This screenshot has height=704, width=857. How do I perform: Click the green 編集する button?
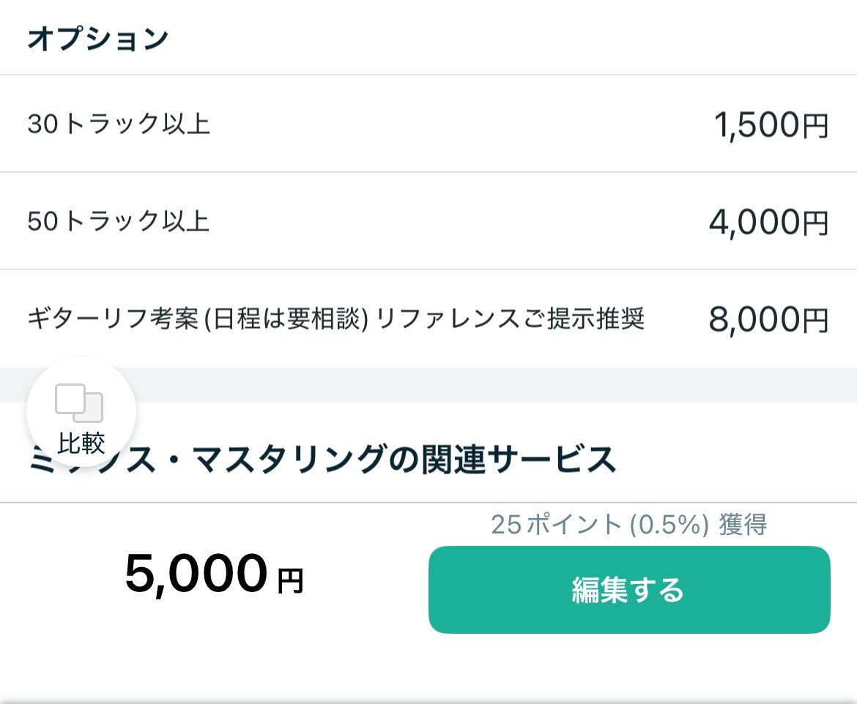(629, 590)
